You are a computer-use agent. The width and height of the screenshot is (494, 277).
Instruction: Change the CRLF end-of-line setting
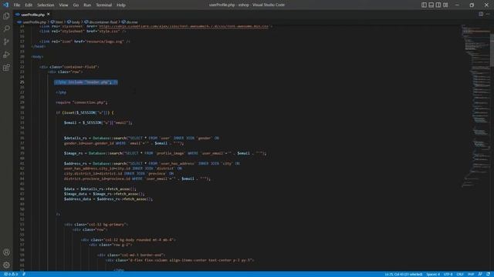tap(460, 274)
